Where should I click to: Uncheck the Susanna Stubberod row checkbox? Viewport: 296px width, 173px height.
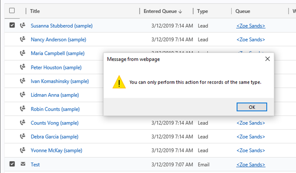tap(12, 25)
